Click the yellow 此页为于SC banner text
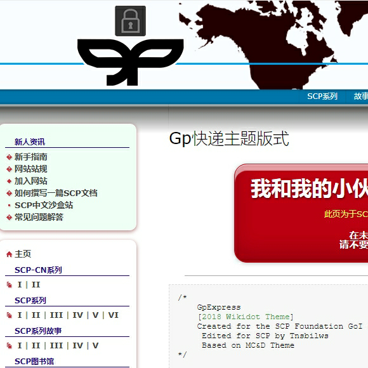 tap(346, 214)
